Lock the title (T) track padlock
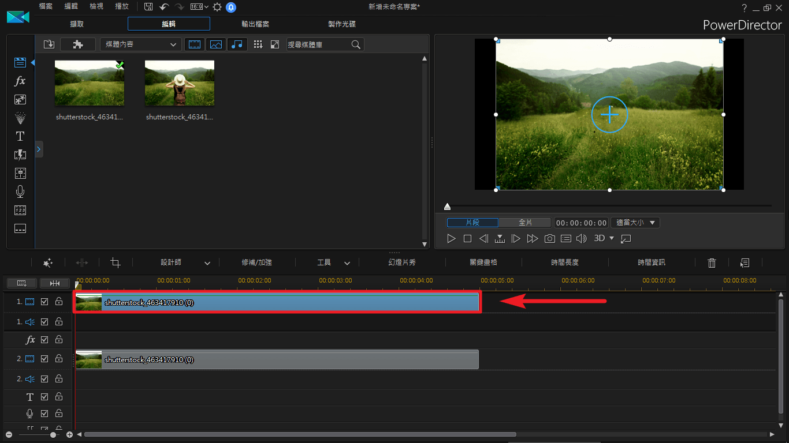Screen dimensions: 789x443 (x=59, y=397)
